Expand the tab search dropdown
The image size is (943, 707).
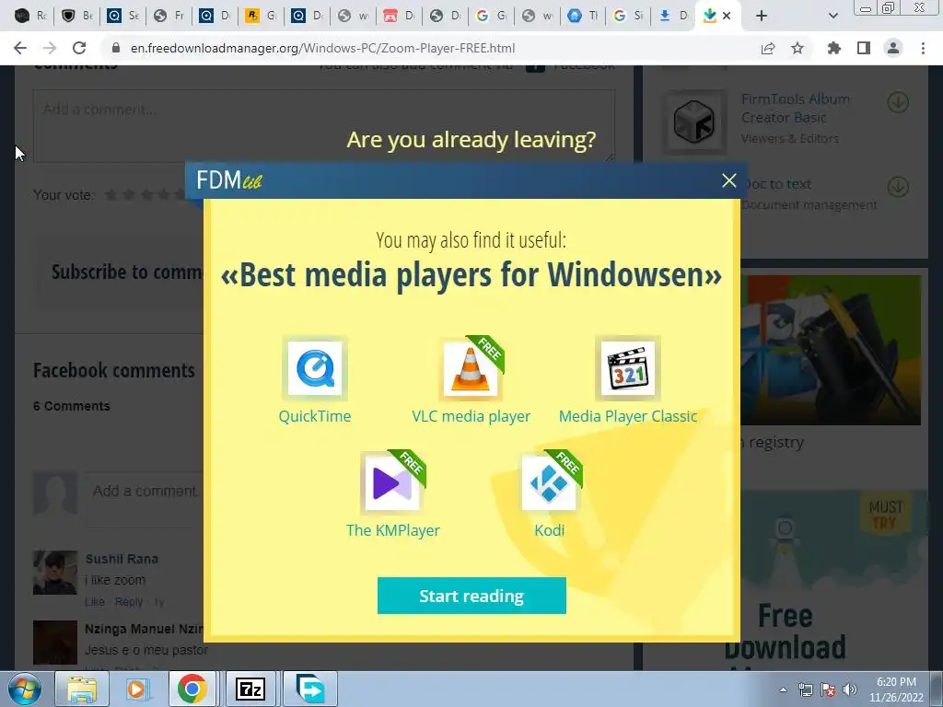(832, 16)
